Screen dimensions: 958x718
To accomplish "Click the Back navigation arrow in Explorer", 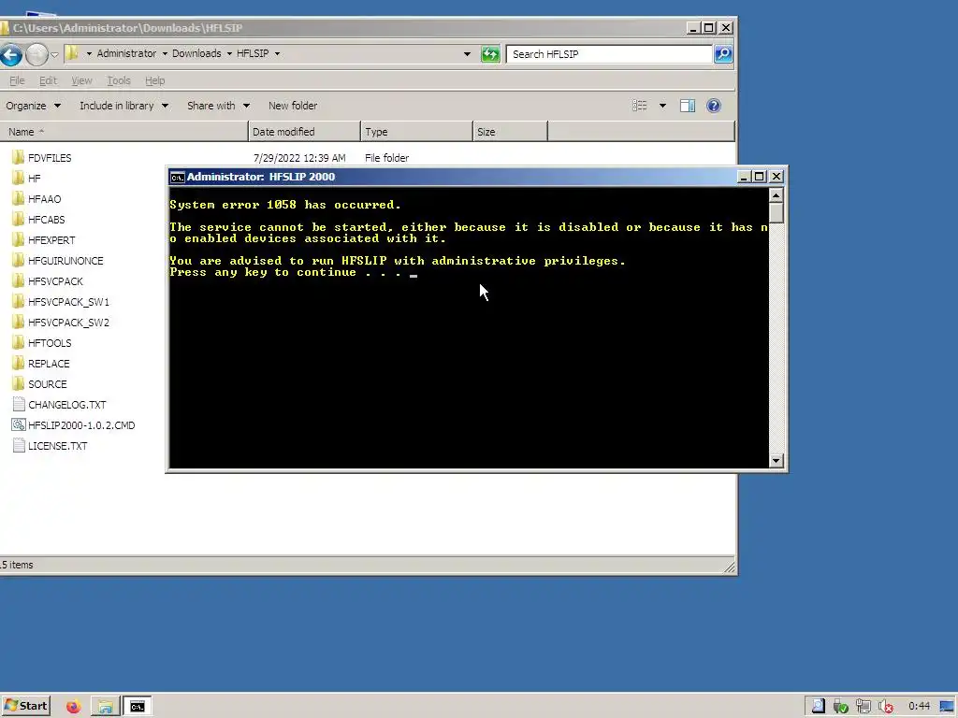I will [x=11, y=54].
